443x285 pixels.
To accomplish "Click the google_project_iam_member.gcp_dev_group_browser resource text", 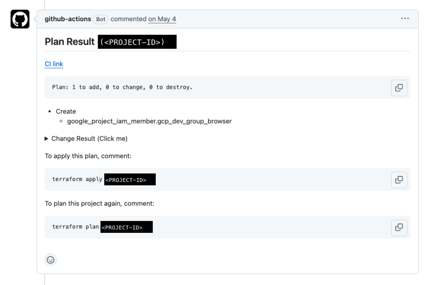I will click(x=149, y=121).
